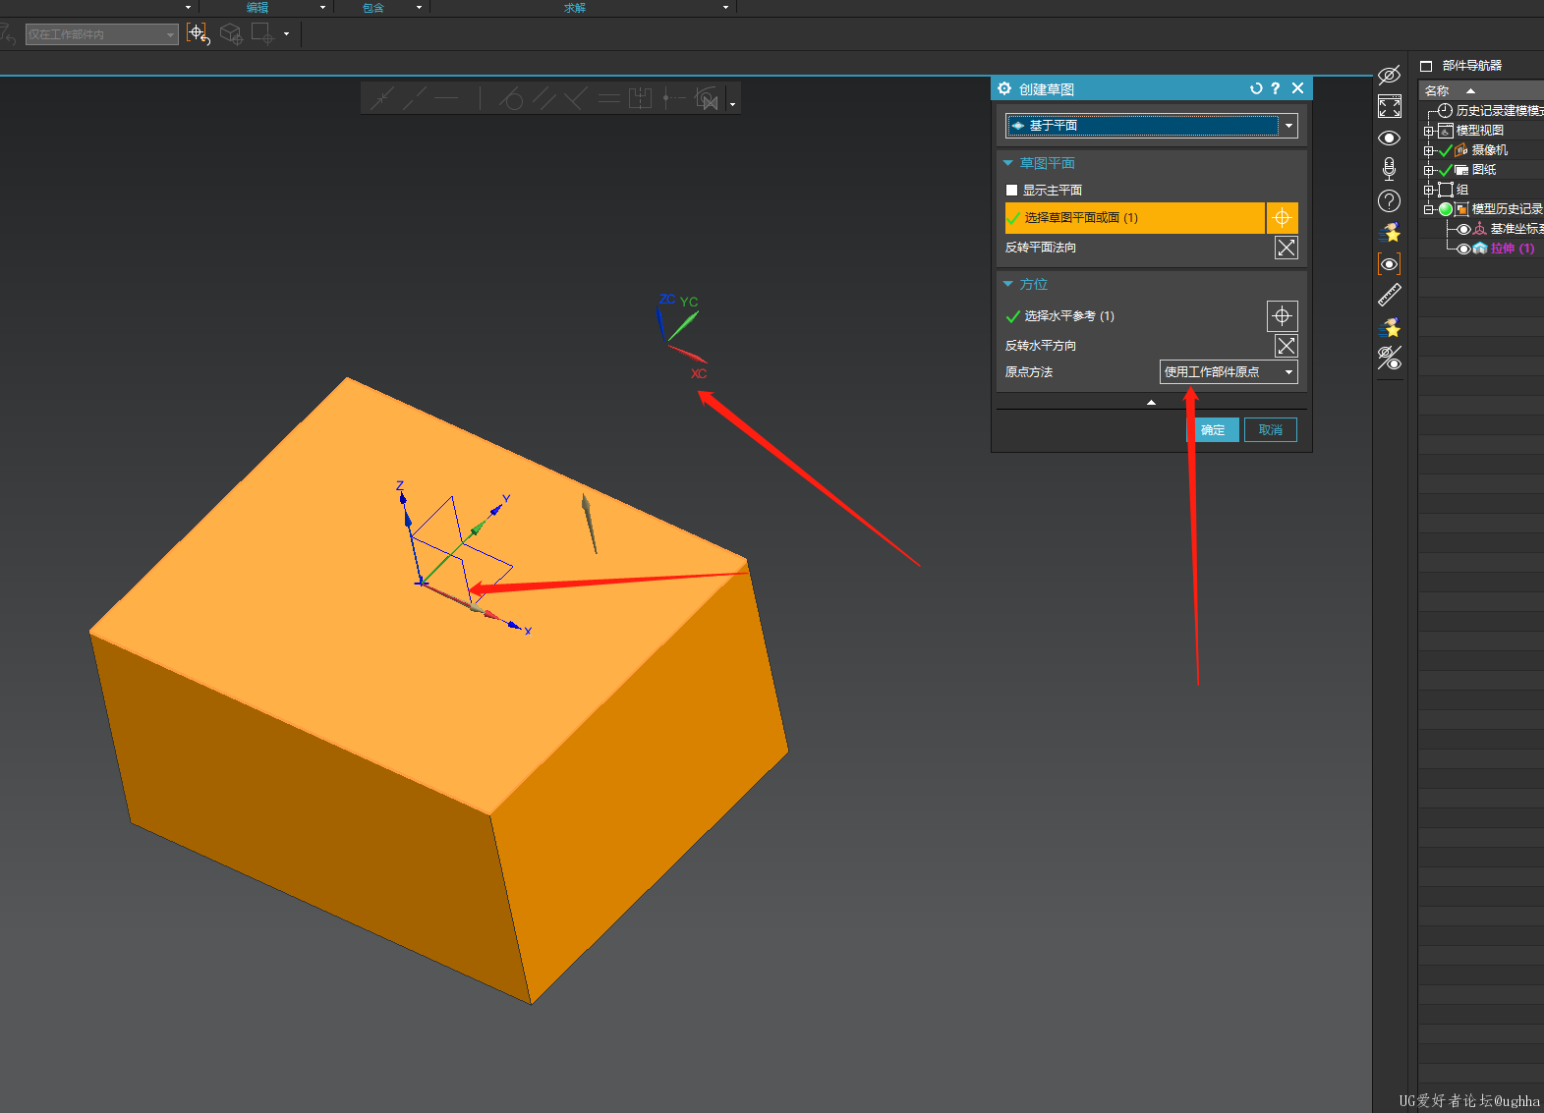Click the 选择水平参考 (1) row
The height and width of the screenshot is (1113, 1544).
tap(1134, 316)
